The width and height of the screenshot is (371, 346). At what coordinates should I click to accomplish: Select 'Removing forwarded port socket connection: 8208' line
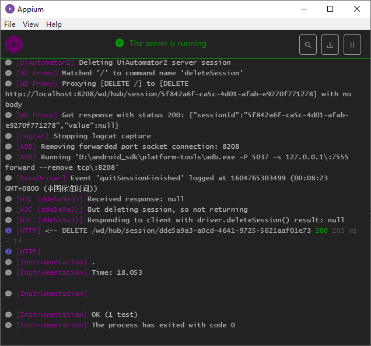(x=123, y=146)
